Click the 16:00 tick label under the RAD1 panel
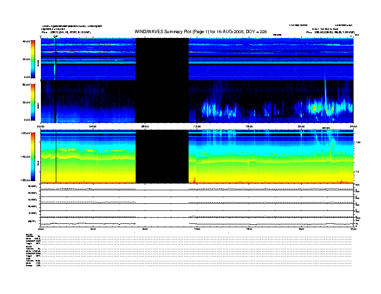The image size is (381, 294). click(249, 126)
